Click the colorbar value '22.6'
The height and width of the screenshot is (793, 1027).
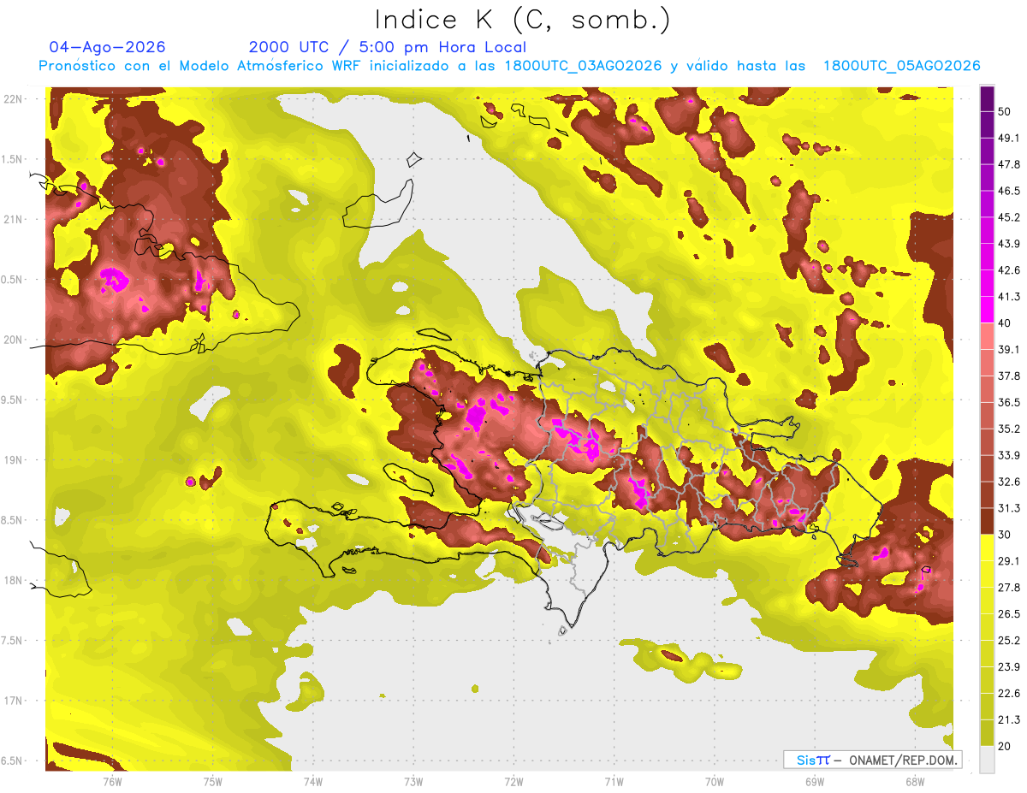[x=1009, y=693]
